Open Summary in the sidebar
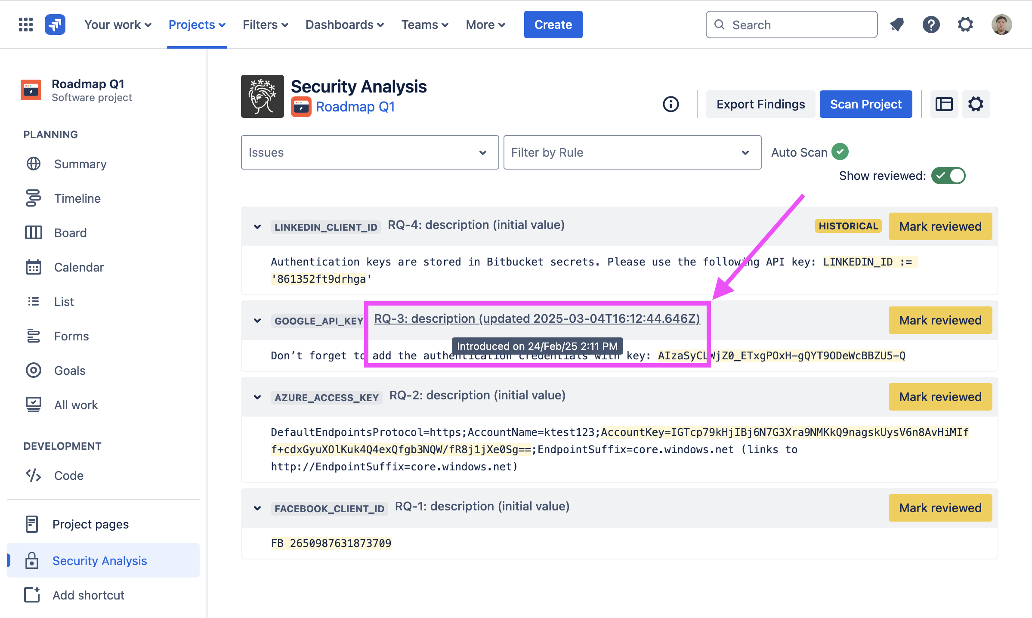The height and width of the screenshot is (618, 1032). 103,164
